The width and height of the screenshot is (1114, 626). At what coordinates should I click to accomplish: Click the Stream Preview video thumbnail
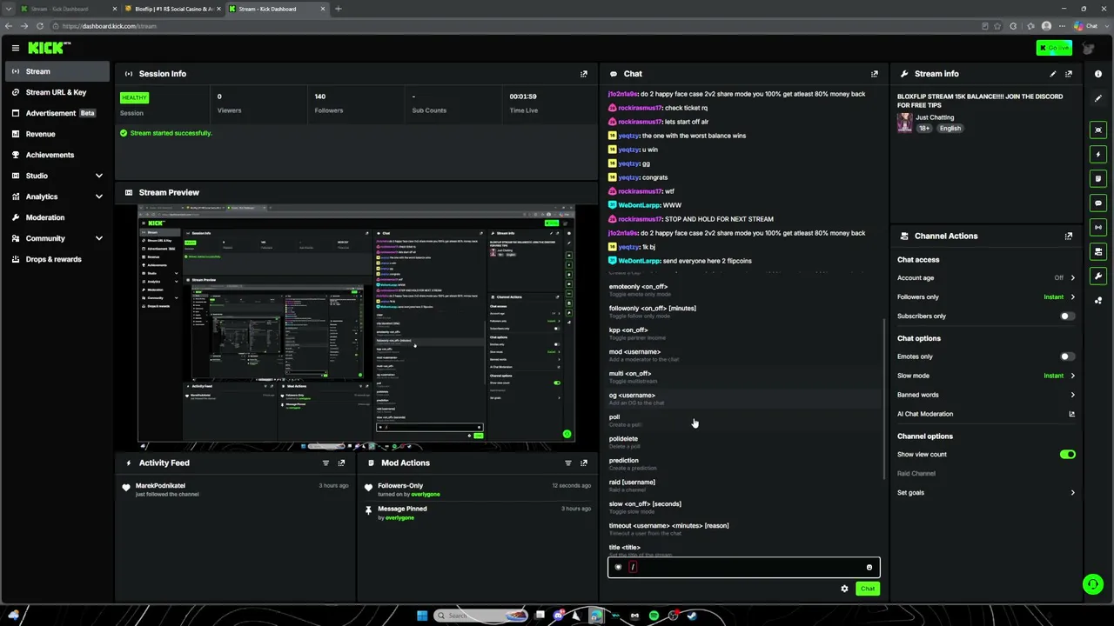tap(356, 327)
